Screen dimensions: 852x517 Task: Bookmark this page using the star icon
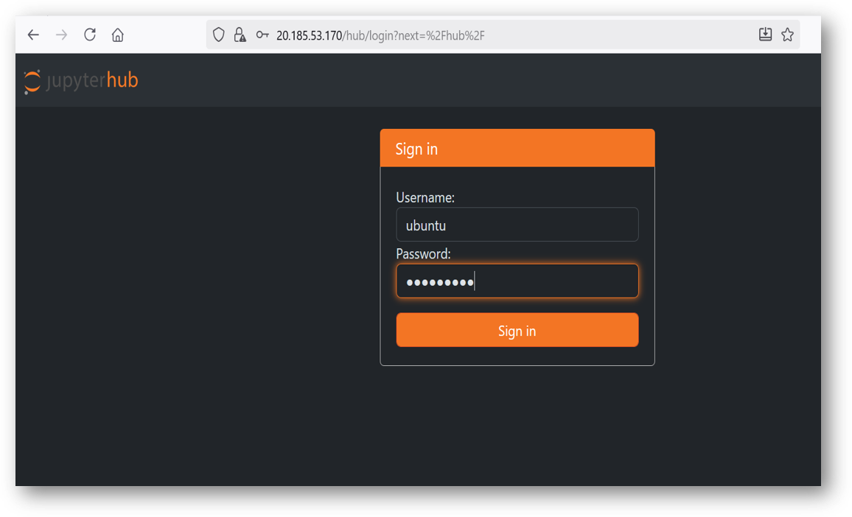click(787, 34)
